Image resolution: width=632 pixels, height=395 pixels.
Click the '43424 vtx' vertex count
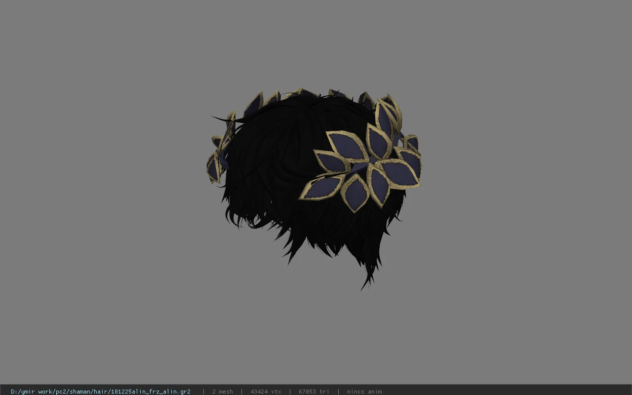[266, 392]
